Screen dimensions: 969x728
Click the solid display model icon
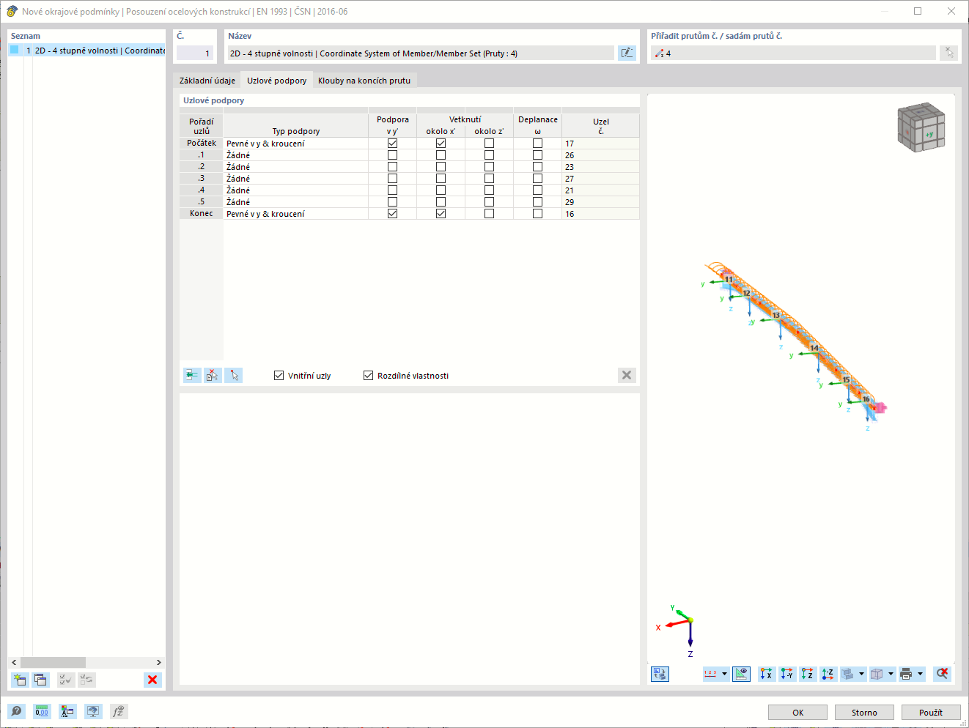click(848, 674)
